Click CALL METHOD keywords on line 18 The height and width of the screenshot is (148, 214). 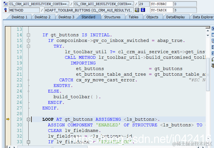80,57
